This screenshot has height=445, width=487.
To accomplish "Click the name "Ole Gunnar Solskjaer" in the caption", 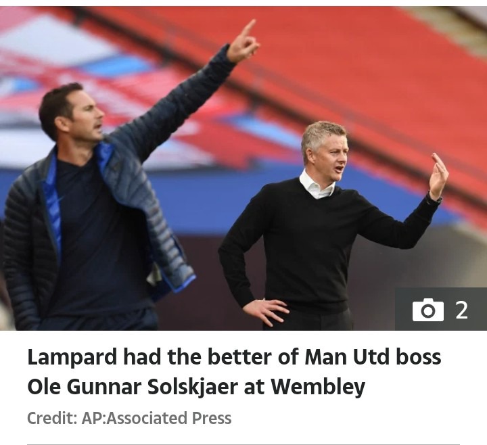I will tap(133, 387).
